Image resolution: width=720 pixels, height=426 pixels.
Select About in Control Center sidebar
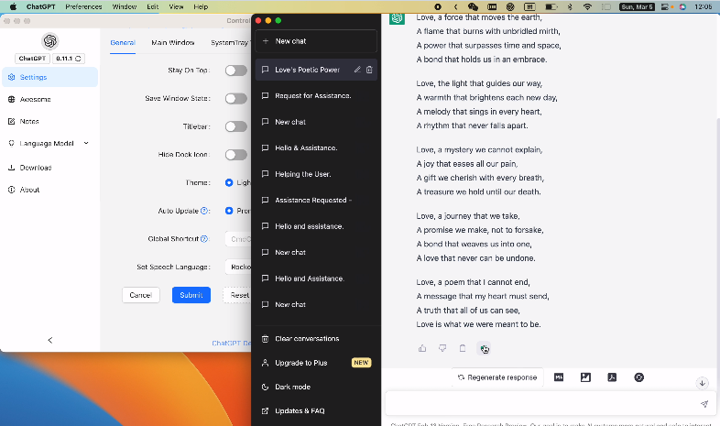50,190
